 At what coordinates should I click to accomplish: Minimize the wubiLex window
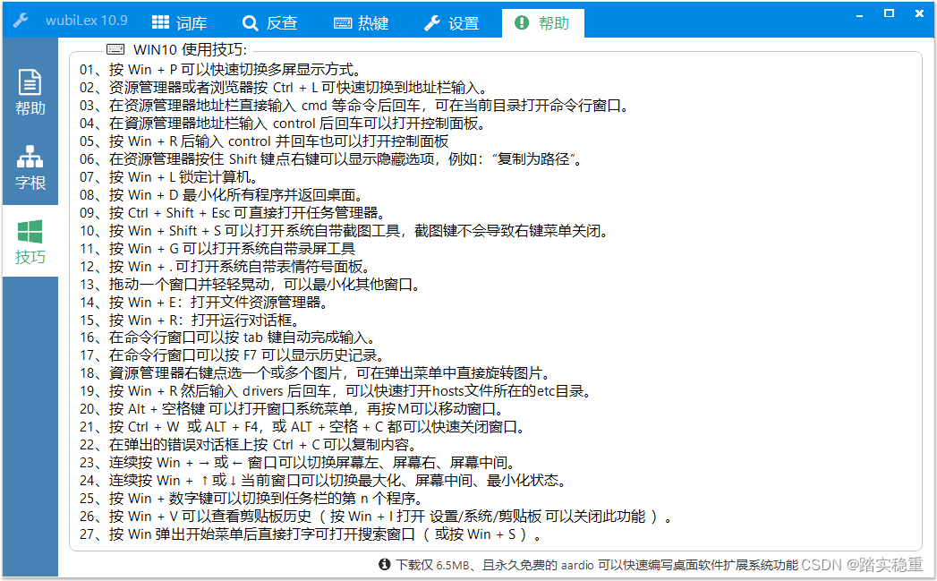point(859,15)
